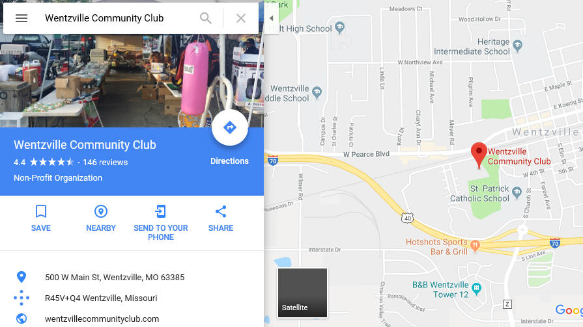Click the blue Directions arrow button

[230, 127]
